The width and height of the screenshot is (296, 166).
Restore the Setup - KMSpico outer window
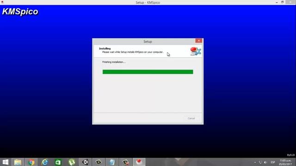(x=283, y=2)
